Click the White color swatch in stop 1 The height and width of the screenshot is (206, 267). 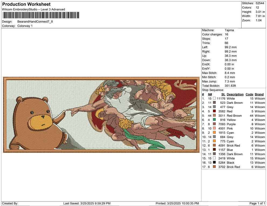214,98
